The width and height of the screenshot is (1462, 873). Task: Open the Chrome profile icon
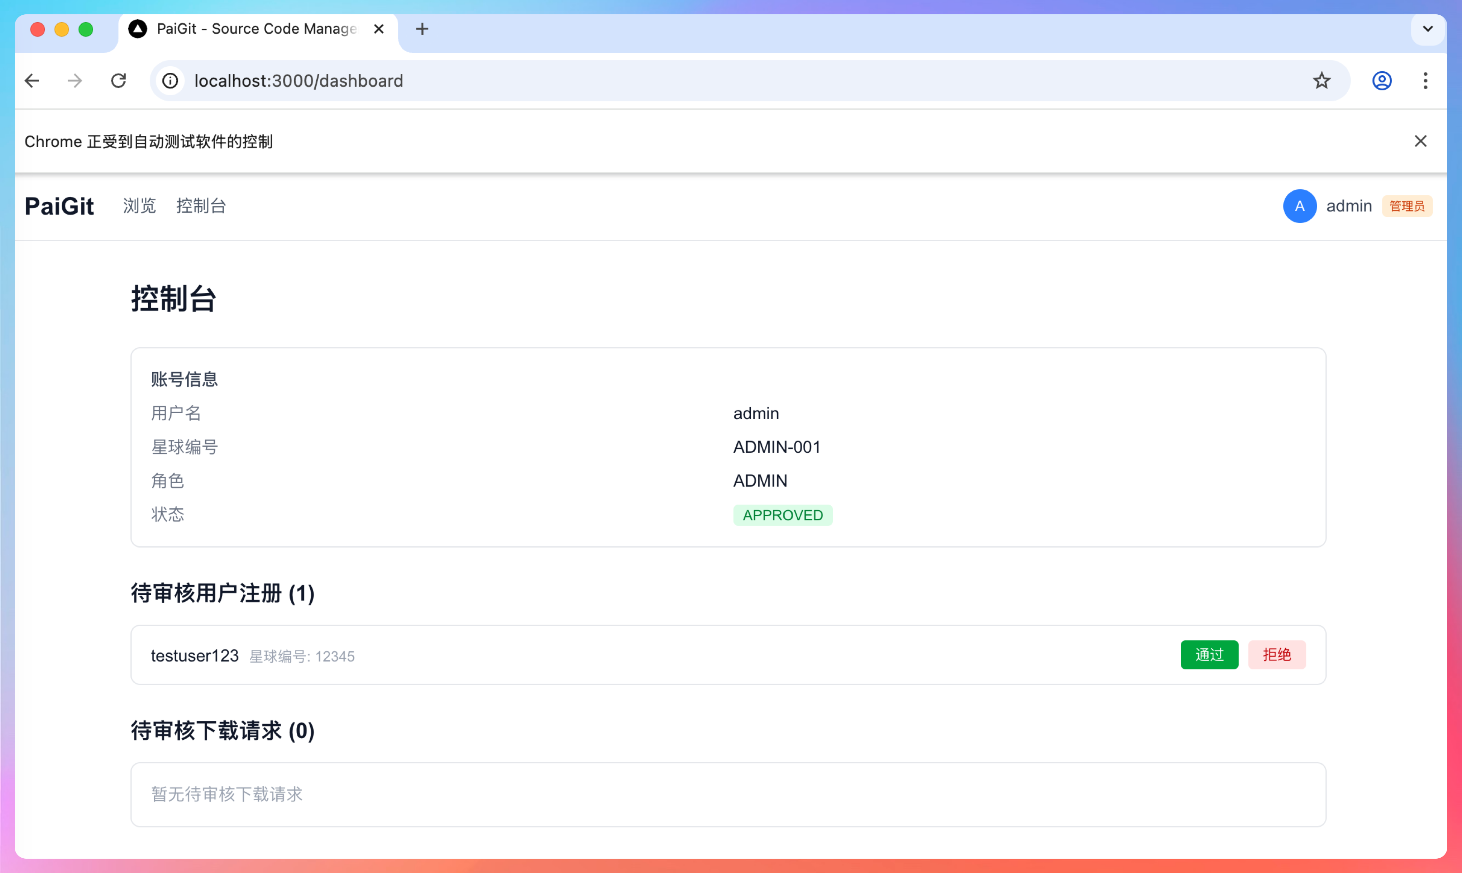coord(1381,81)
